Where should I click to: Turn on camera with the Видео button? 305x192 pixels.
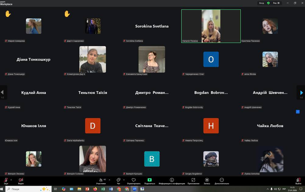coord(21,180)
